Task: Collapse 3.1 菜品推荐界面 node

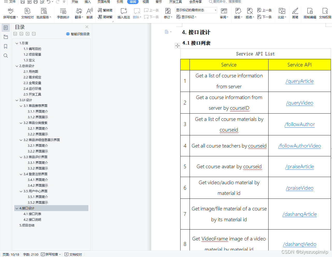Action: 21,106
